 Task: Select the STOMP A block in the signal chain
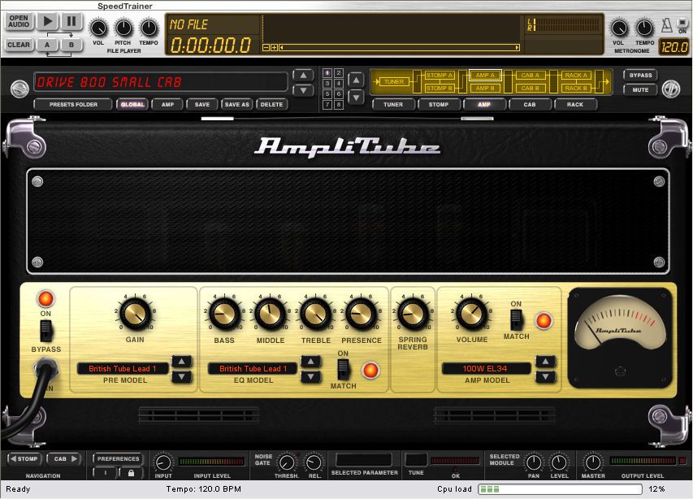tap(439, 75)
